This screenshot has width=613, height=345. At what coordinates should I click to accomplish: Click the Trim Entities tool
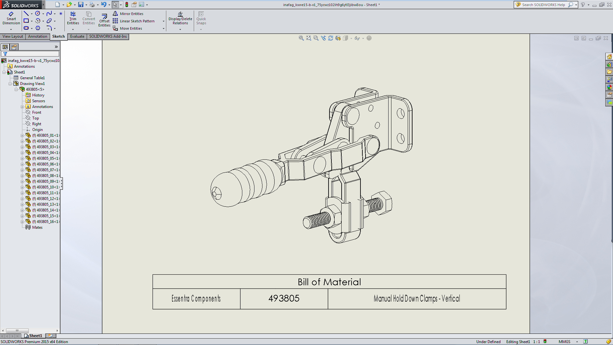pos(73,18)
